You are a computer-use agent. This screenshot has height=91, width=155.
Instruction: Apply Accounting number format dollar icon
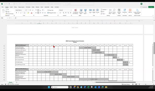pos(60,13)
